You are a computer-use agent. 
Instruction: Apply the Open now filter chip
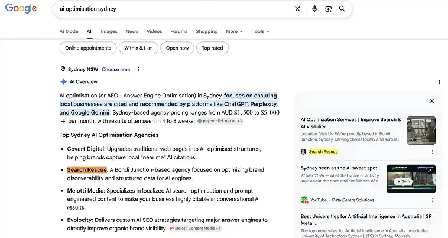point(177,48)
